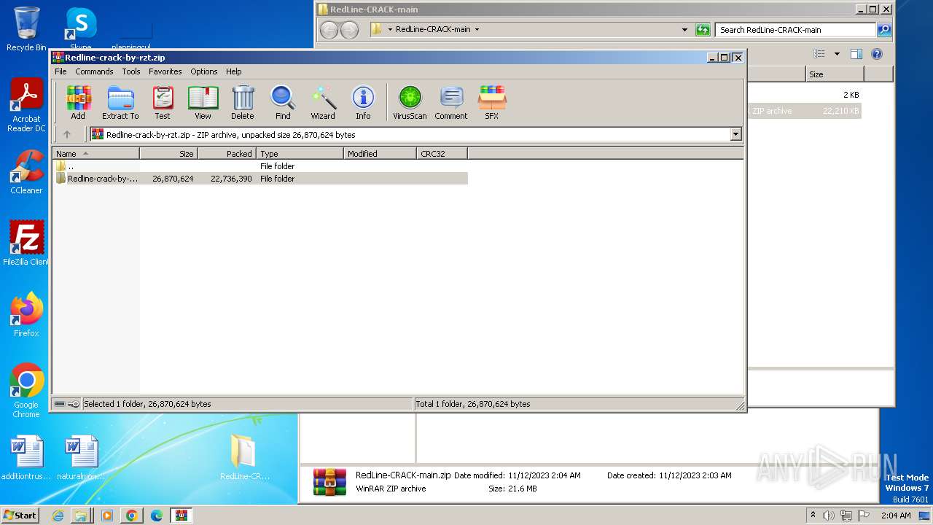Select the Redline-crack-by- folder row

click(x=260, y=179)
